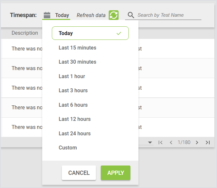Screen dimensions: 217x188
Task: Expand the rows-per-page dropdown arrow
Action: pos(150,142)
